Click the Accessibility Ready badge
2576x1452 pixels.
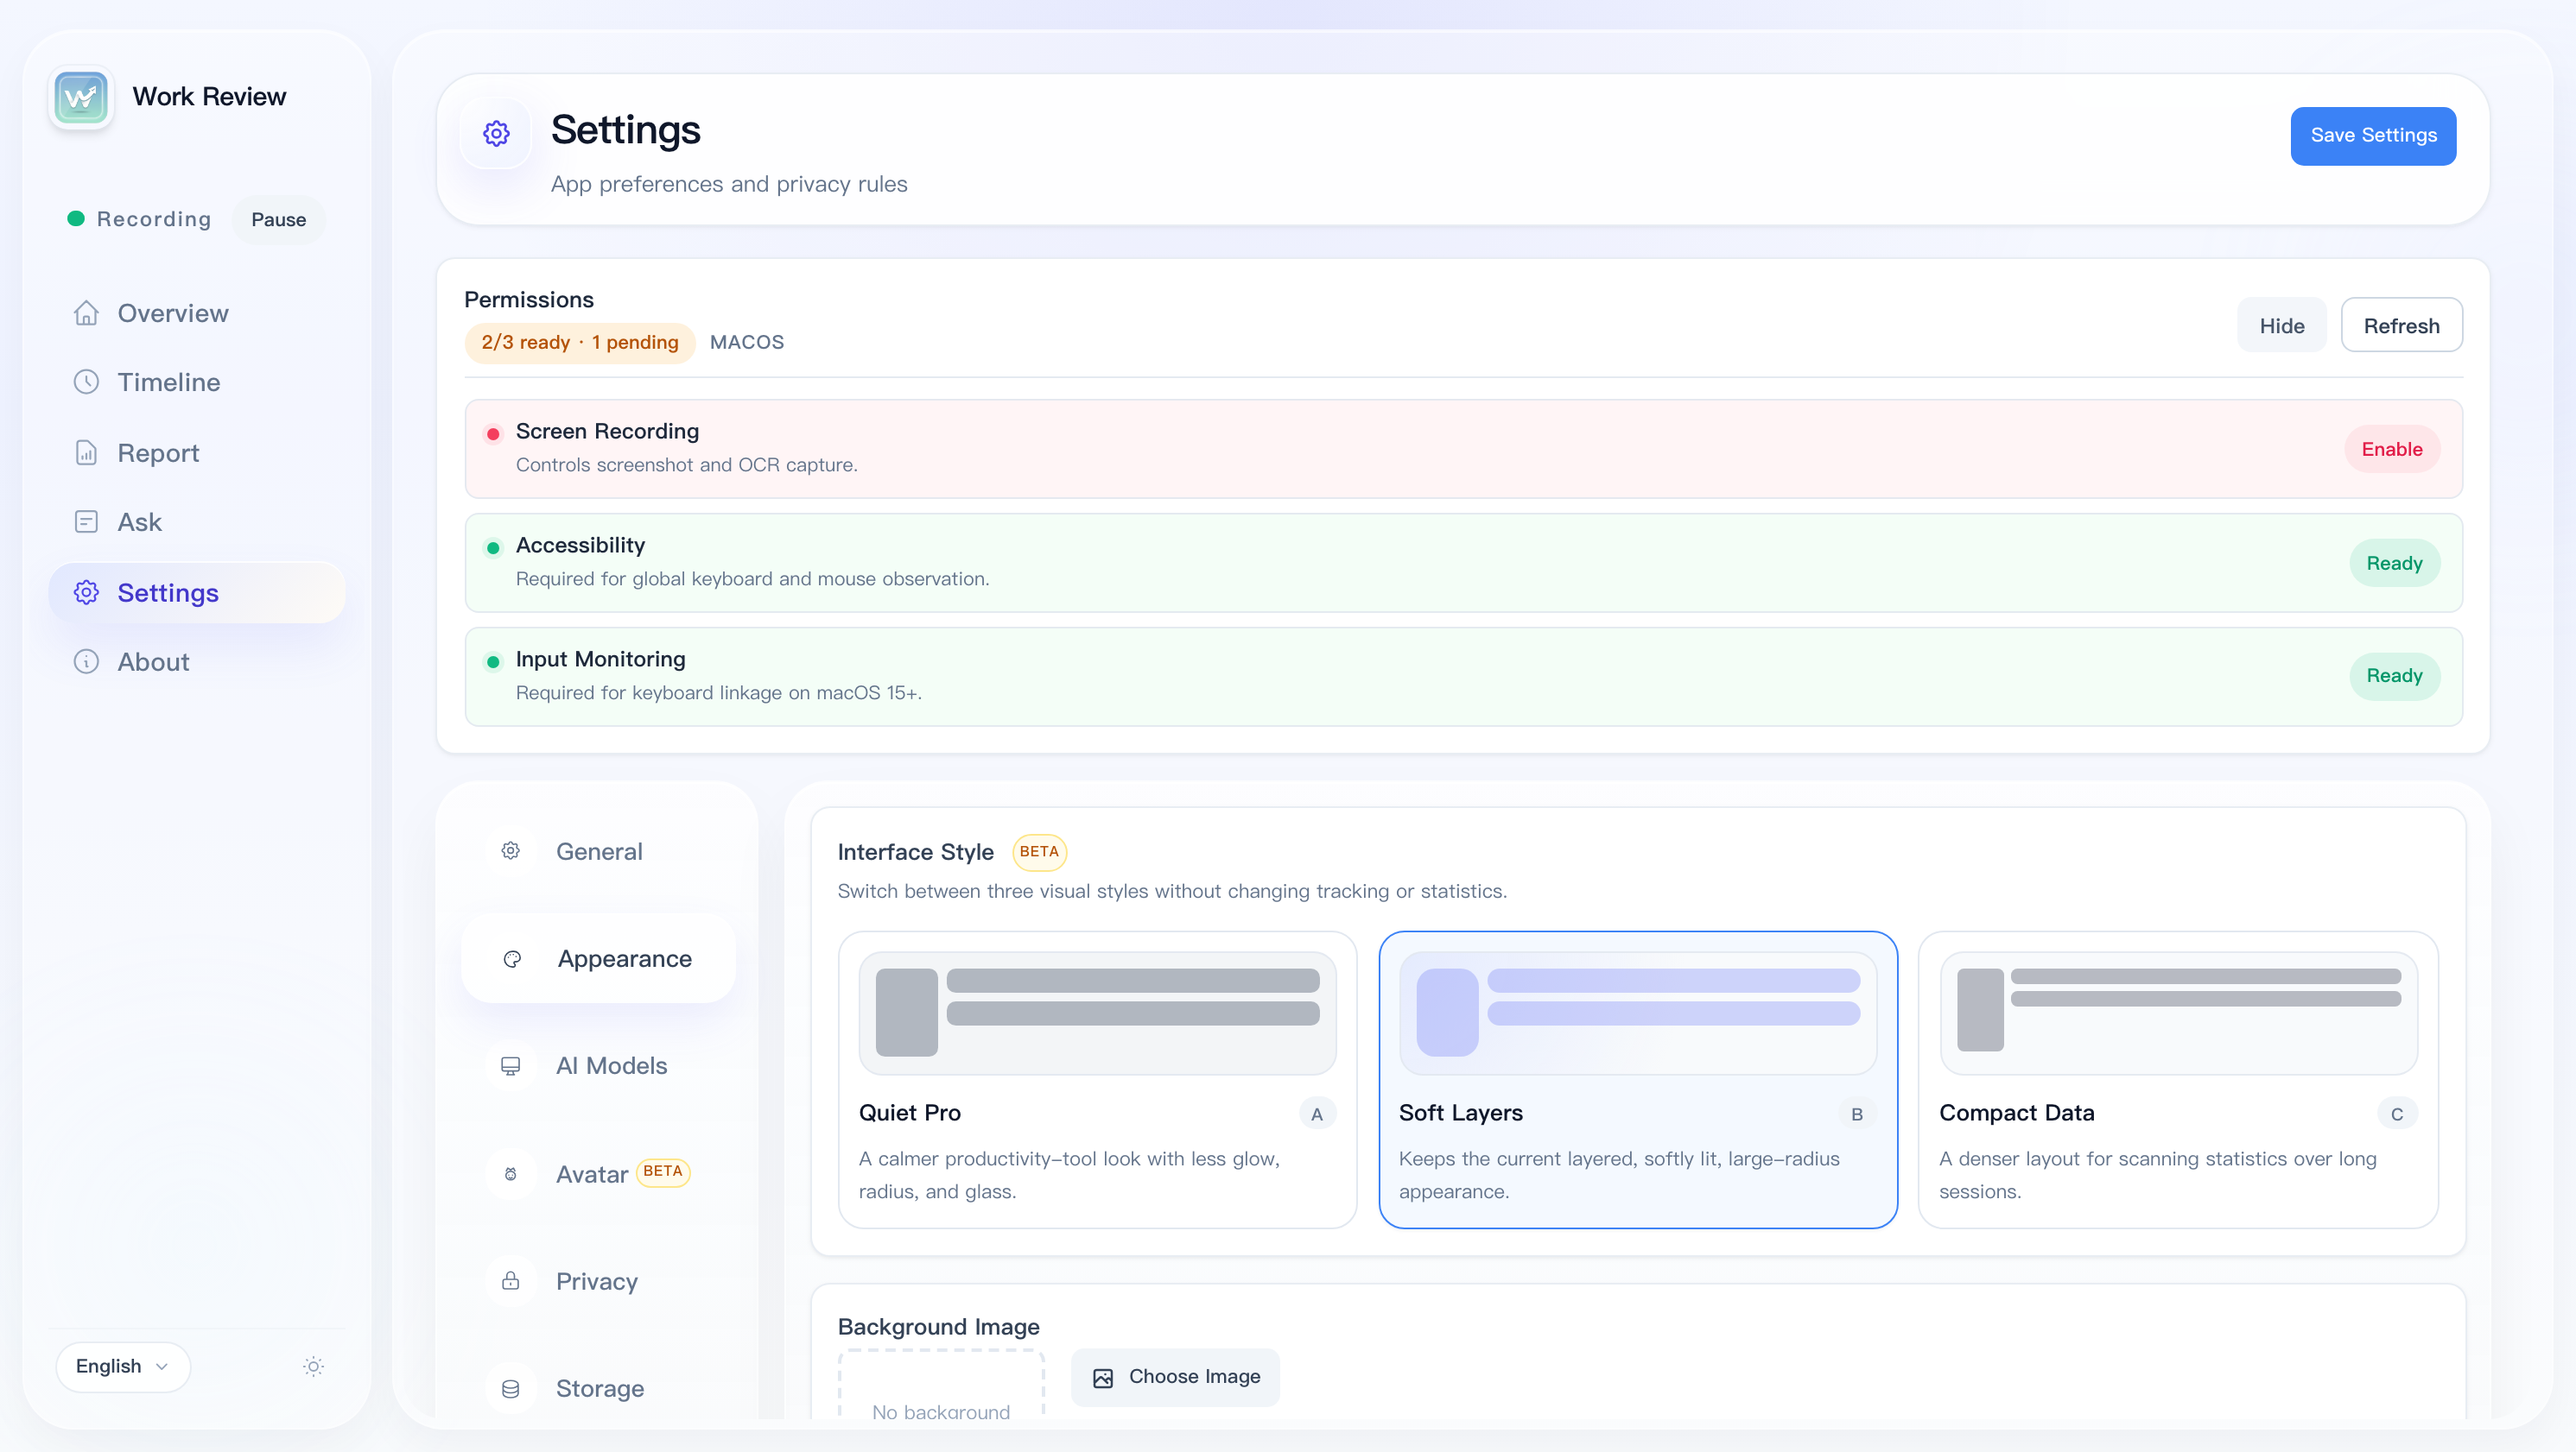coord(2394,564)
